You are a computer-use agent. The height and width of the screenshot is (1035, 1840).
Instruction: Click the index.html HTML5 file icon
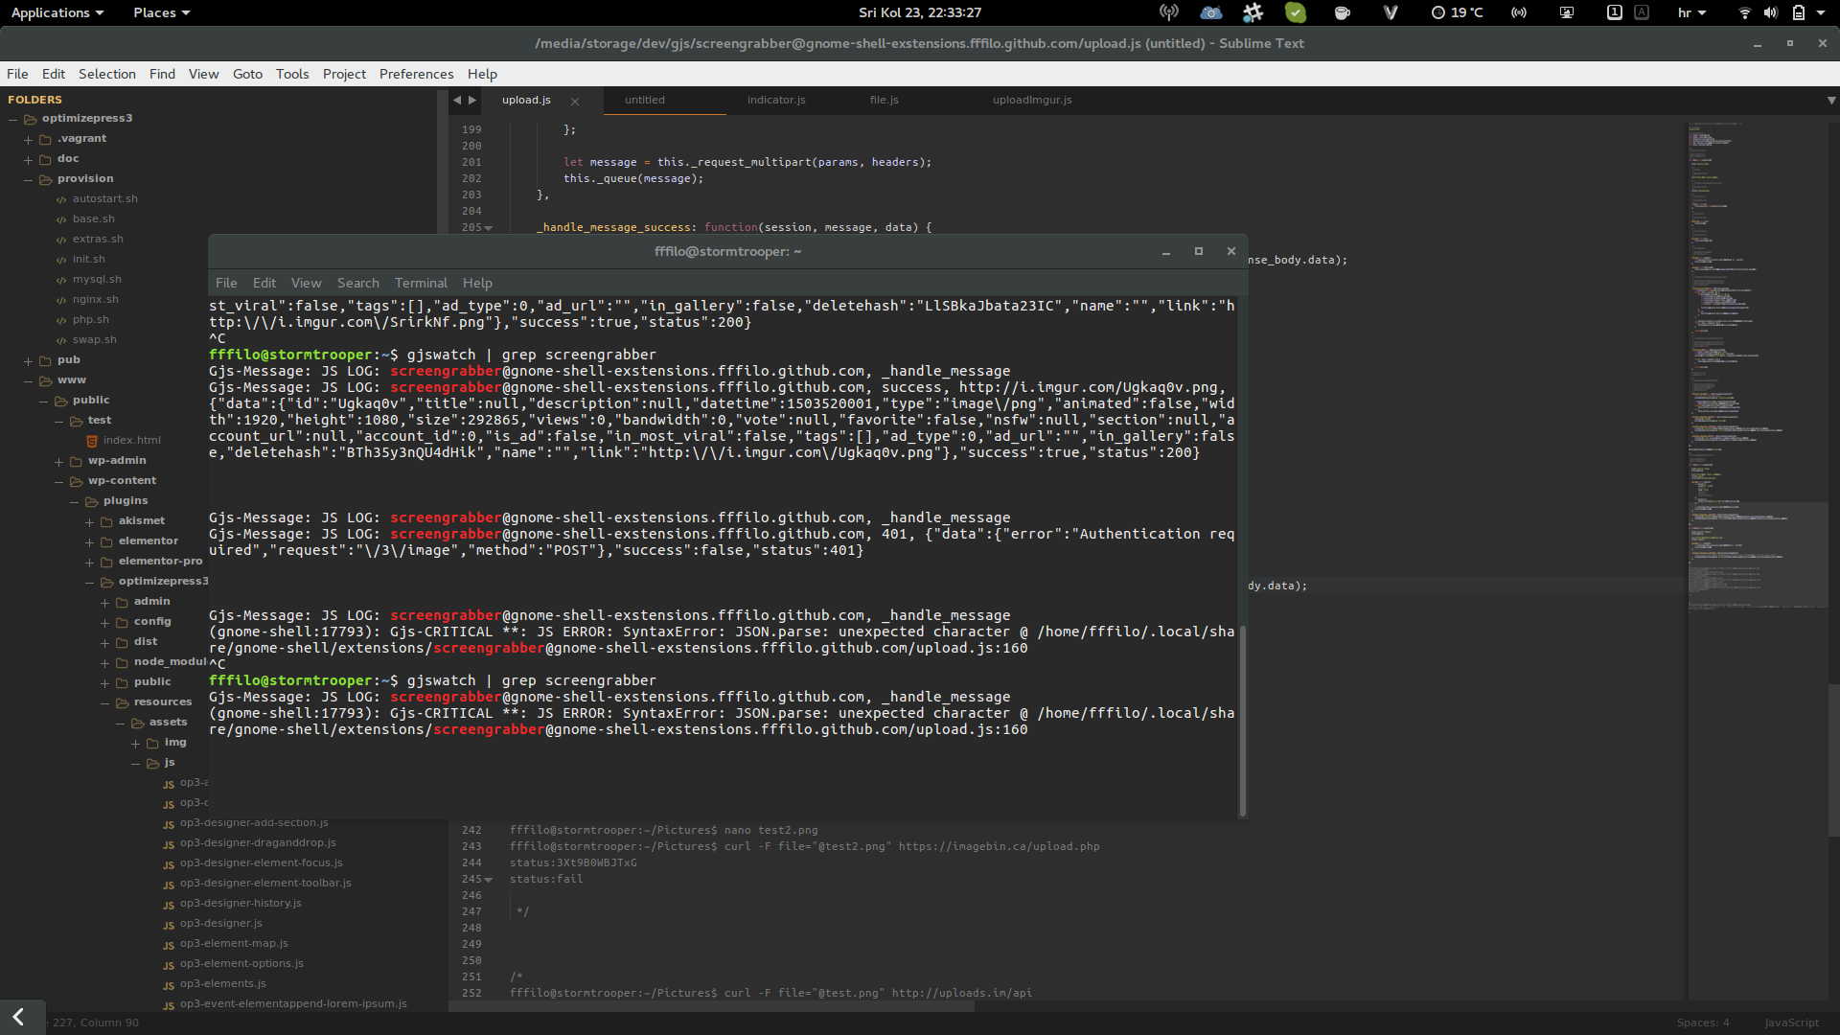click(x=92, y=441)
